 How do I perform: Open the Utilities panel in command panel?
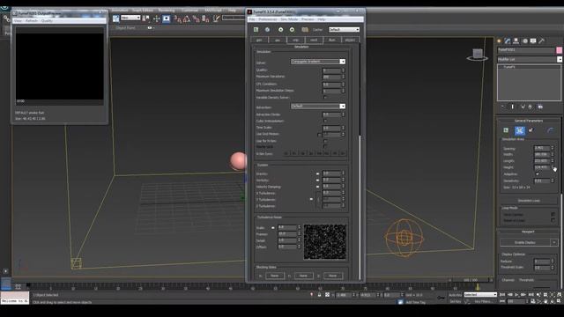(542, 41)
